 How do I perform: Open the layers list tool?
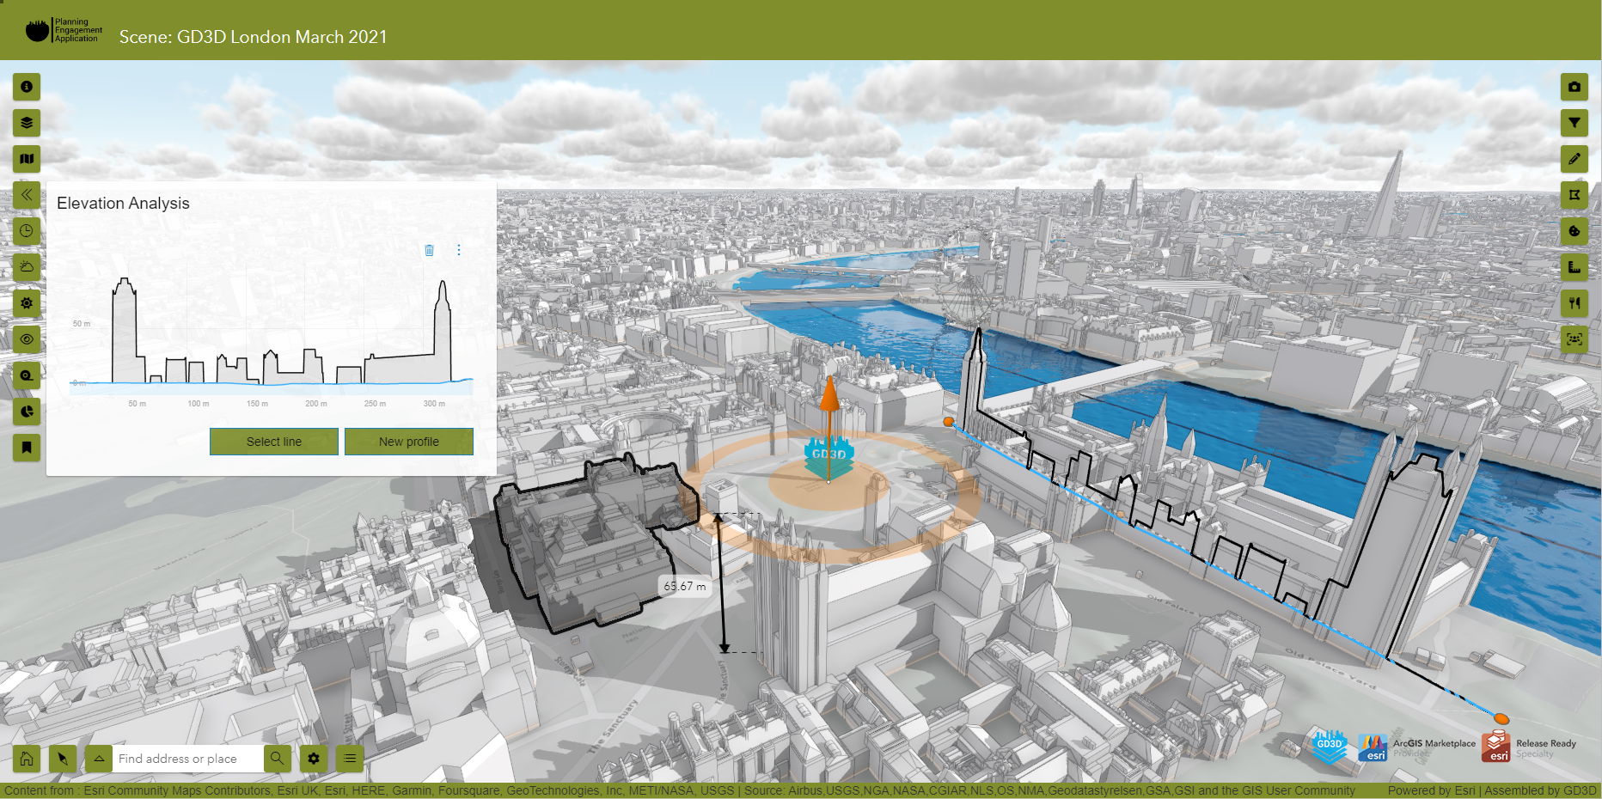point(27,123)
